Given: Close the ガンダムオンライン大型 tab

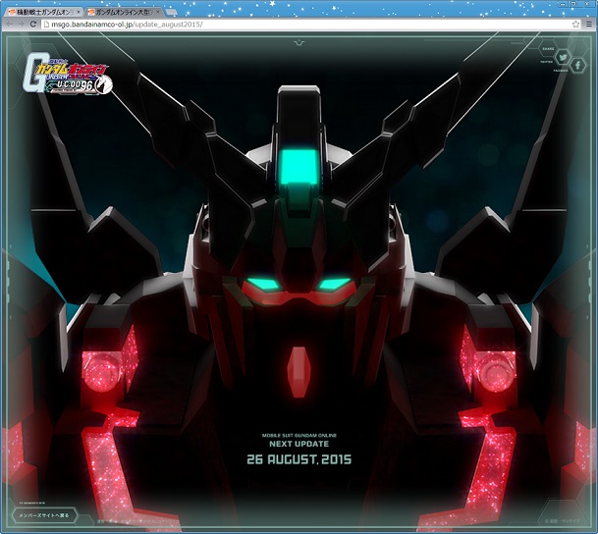Looking at the screenshot, I should [x=157, y=12].
